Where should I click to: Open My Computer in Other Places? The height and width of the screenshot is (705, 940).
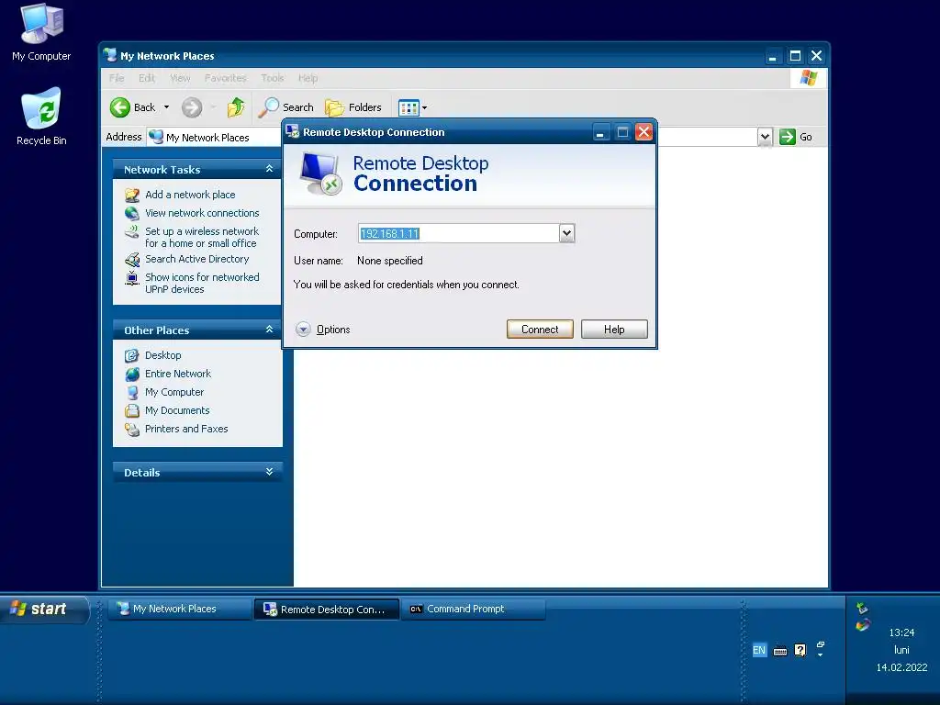pyautogui.click(x=174, y=392)
